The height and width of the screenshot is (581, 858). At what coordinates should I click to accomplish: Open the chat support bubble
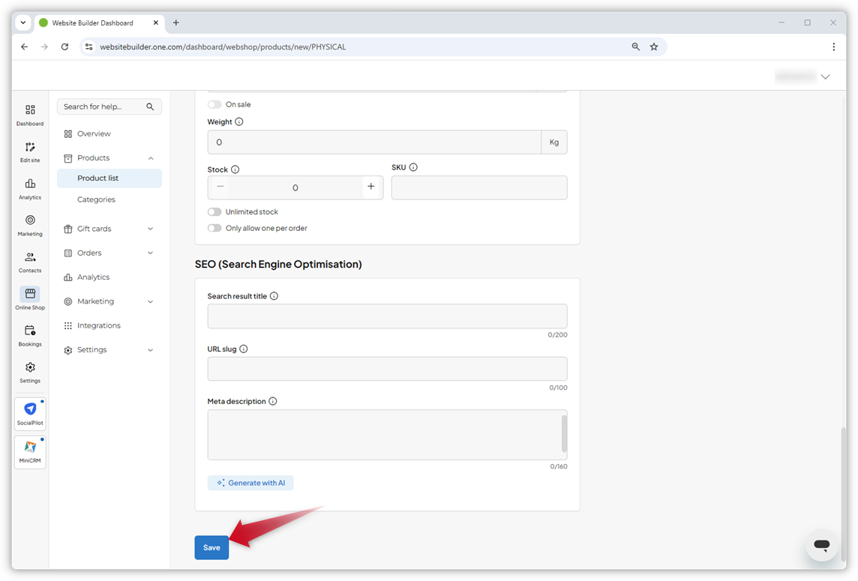822,546
